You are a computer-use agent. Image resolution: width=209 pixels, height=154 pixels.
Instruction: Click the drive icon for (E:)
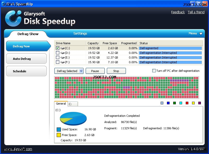[62, 57]
